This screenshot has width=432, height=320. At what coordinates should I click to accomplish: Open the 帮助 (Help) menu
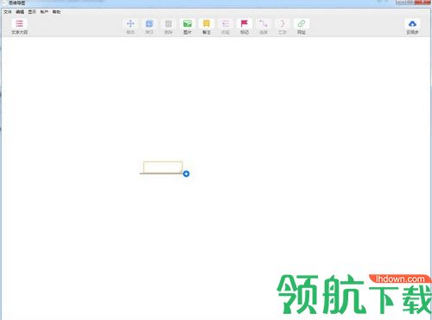click(56, 12)
